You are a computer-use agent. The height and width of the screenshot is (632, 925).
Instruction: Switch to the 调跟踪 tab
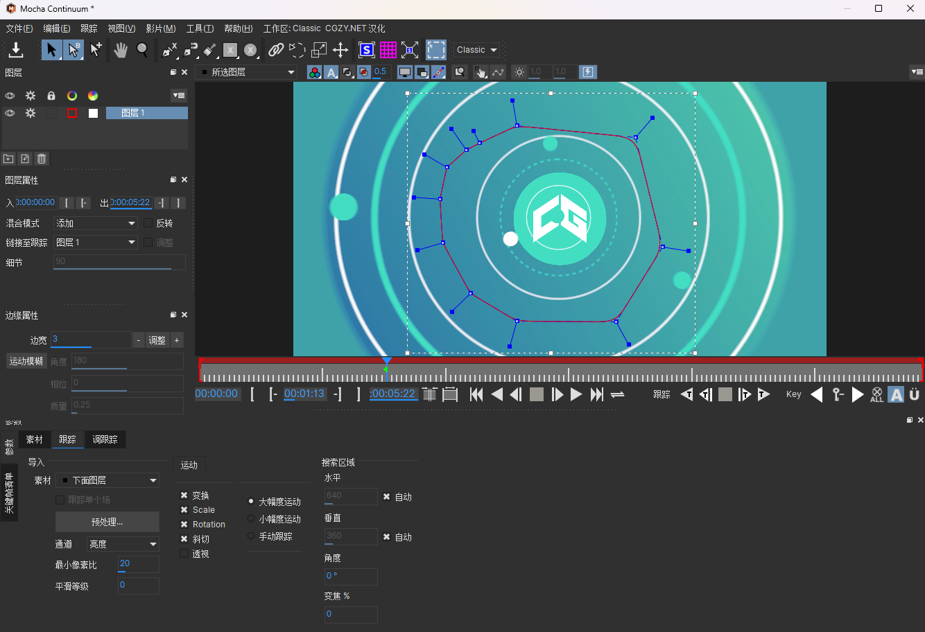pyautogui.click(x=105, y=439)
